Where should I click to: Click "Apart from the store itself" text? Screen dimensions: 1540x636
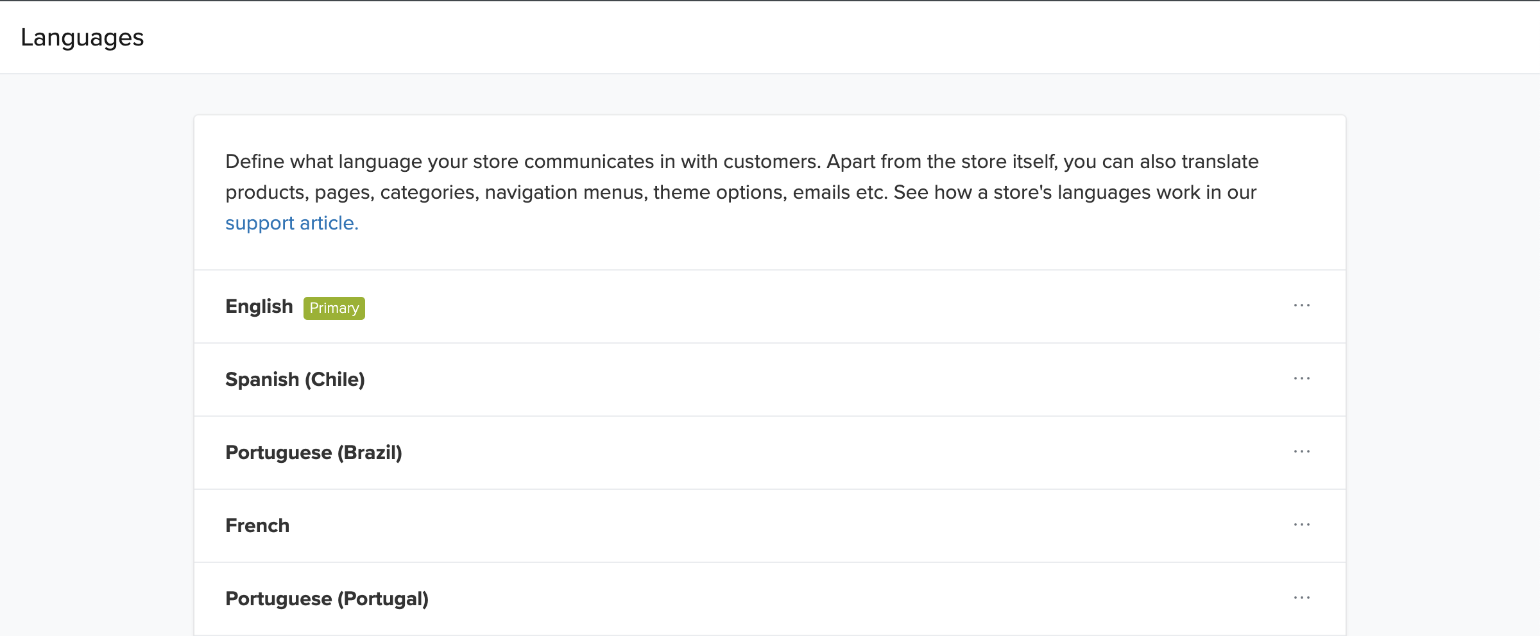point(941,162)
